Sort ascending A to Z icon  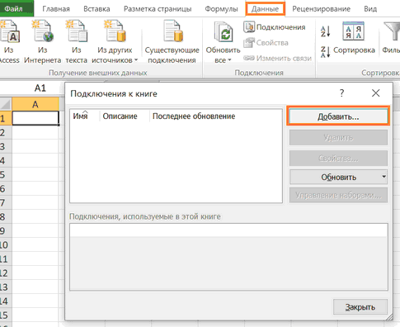coord(325,31)
